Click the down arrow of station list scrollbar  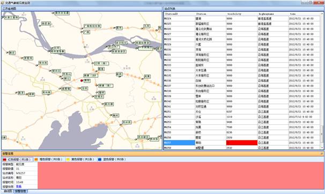[322, 147]
